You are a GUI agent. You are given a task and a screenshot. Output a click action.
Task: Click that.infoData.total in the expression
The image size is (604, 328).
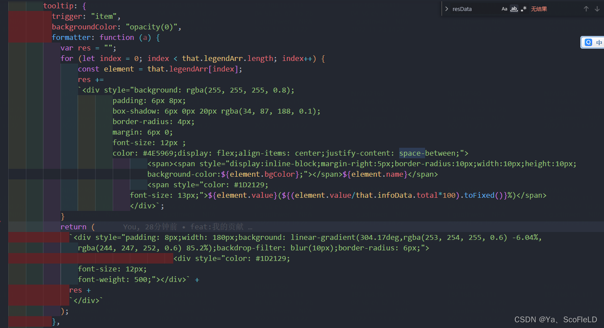coord(397,195)
